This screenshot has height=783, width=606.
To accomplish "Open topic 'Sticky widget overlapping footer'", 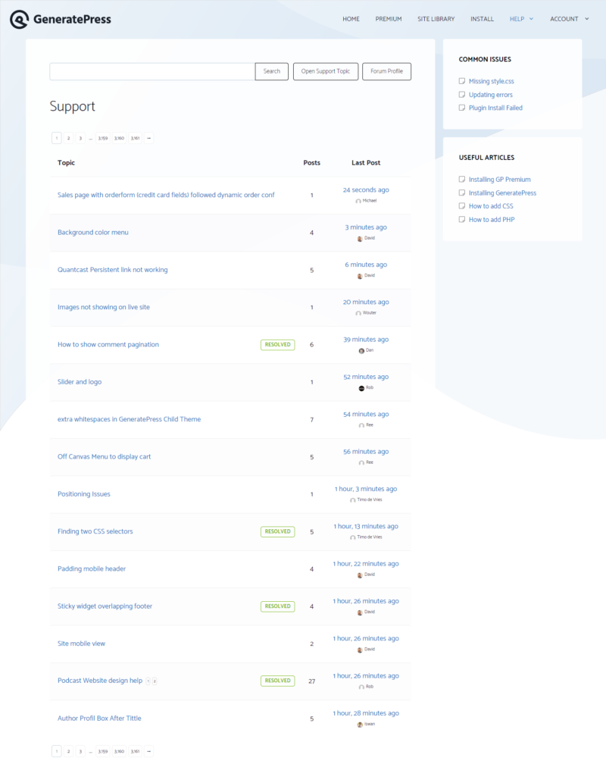I will (x=105, y=606).
